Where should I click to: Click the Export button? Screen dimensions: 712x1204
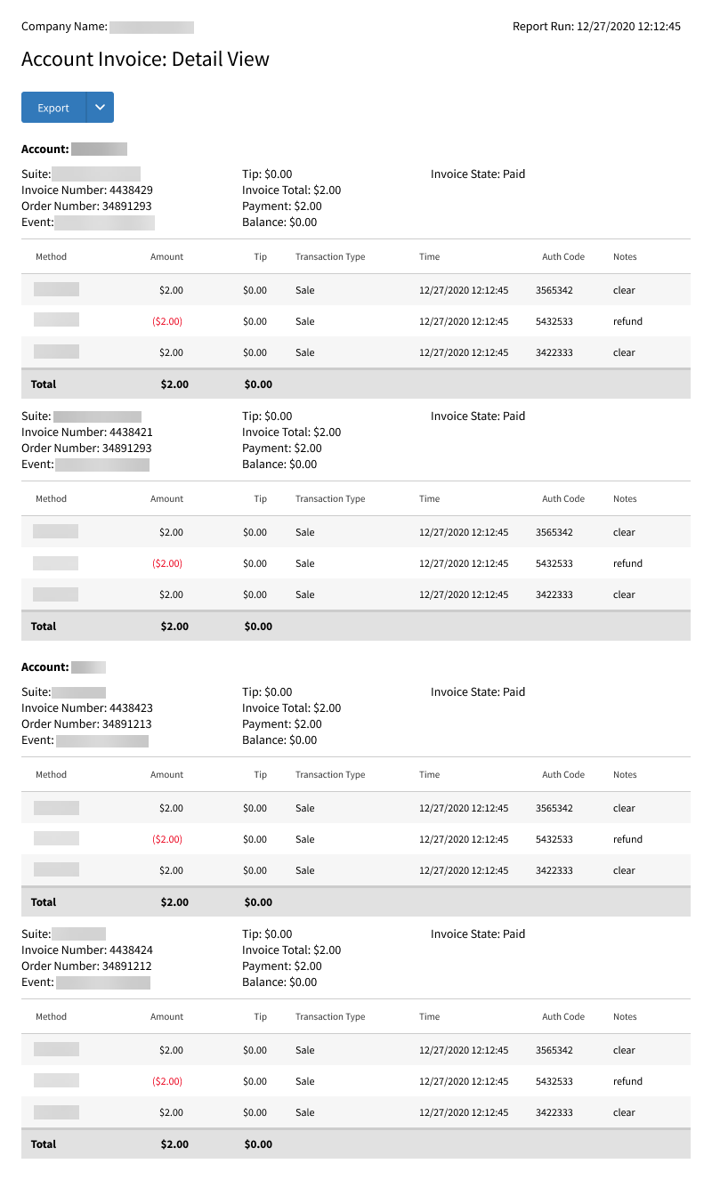pyautogui.click(x=53, y=108)
